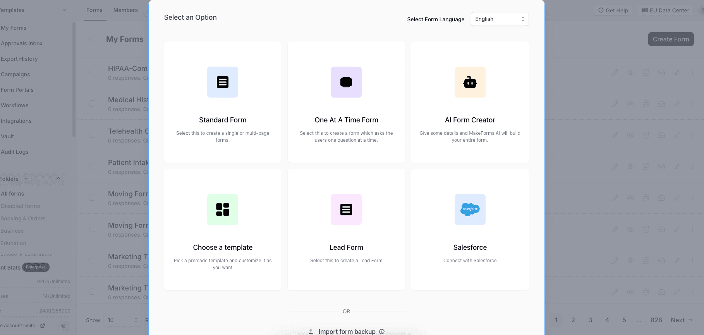Collapse the Folders section chevron
This screenshot has height=335, width=704.
(x=58, y=179)
